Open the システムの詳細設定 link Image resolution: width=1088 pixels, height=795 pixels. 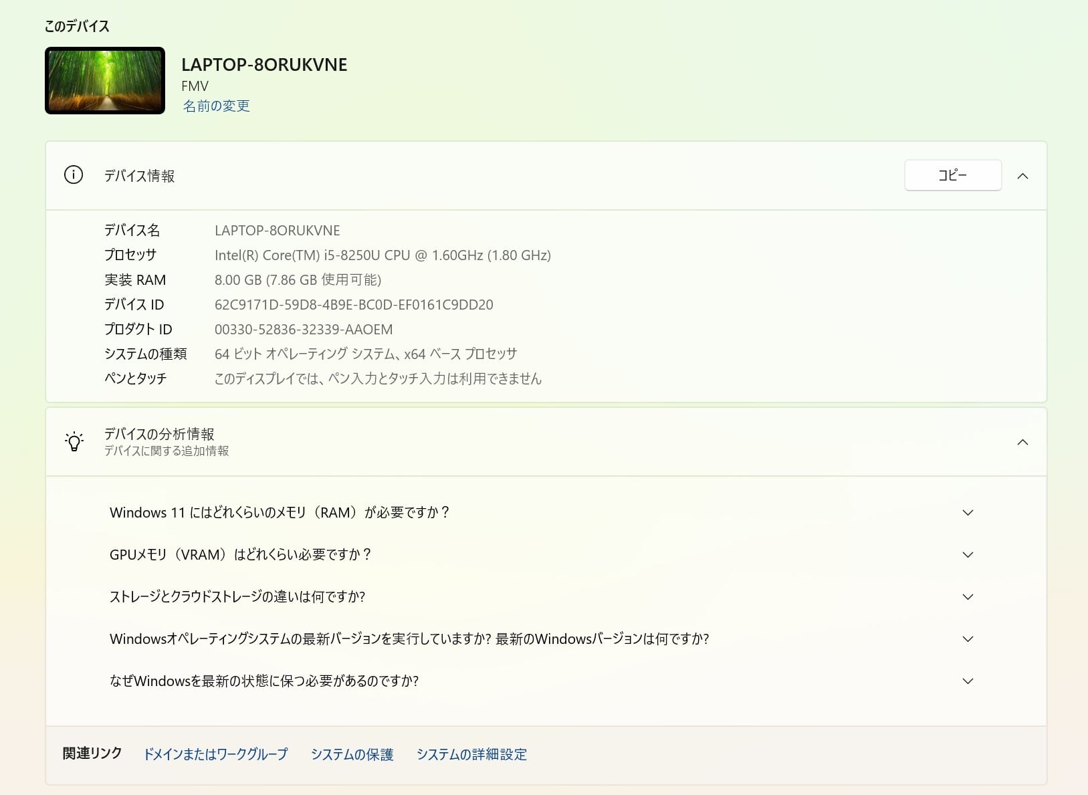click(471, 754)
